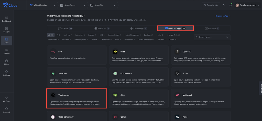Filter apps by Developer Tools category
Image resolution: width=262 pixels, height=121 pixels.
(173, 35)
